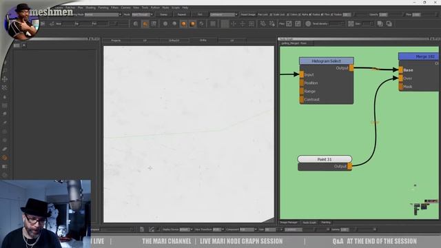Viewport: 441px width, 248px height.
Task: Click the Contrast port on Histogram Select
Action: [302, 99]
